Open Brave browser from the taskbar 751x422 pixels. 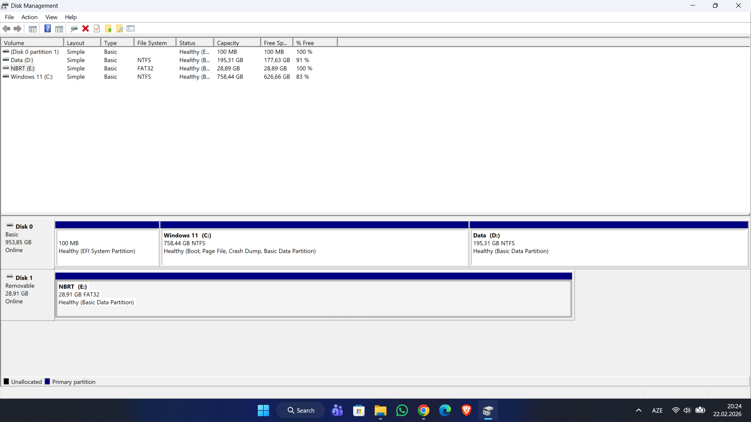[x=466, y=411]
